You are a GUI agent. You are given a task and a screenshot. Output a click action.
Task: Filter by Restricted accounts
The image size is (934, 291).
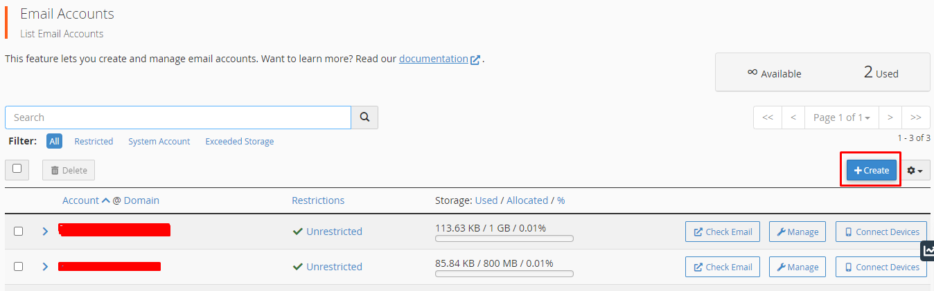(x=94, y=141)
